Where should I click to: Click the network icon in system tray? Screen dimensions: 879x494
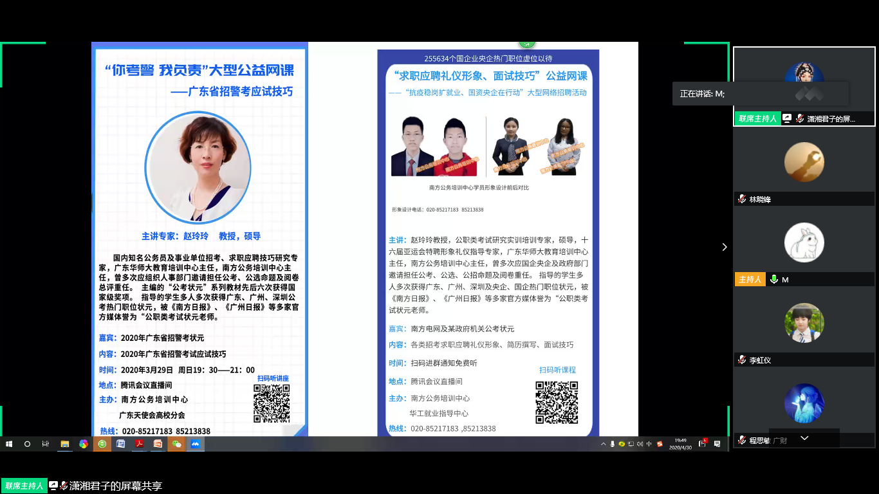(631, 444)
